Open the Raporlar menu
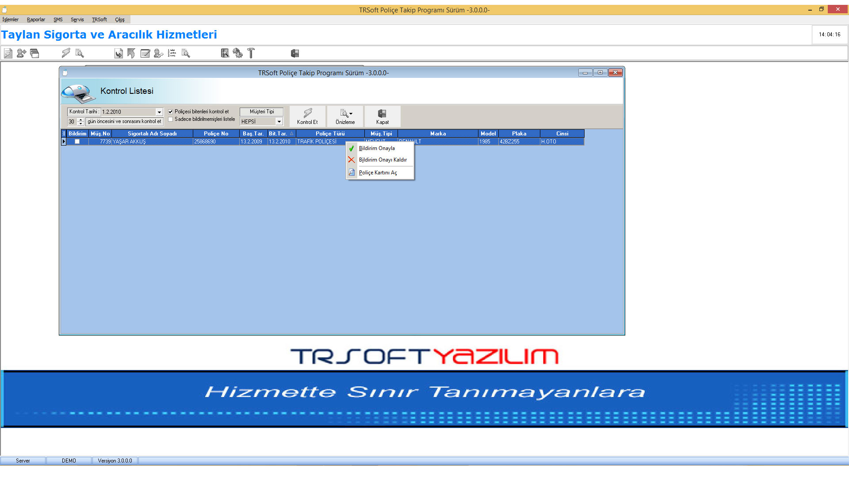The image size is (849, 478). [x=36, y=19]
